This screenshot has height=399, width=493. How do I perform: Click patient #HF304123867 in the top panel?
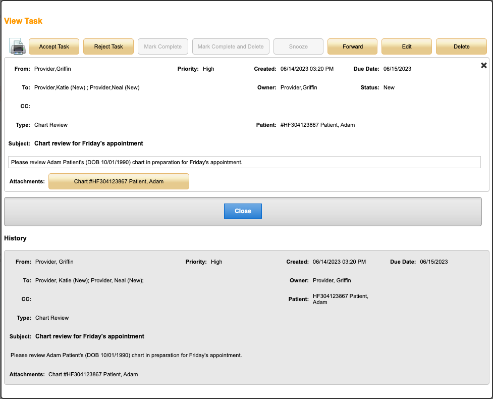pos(317,125)
